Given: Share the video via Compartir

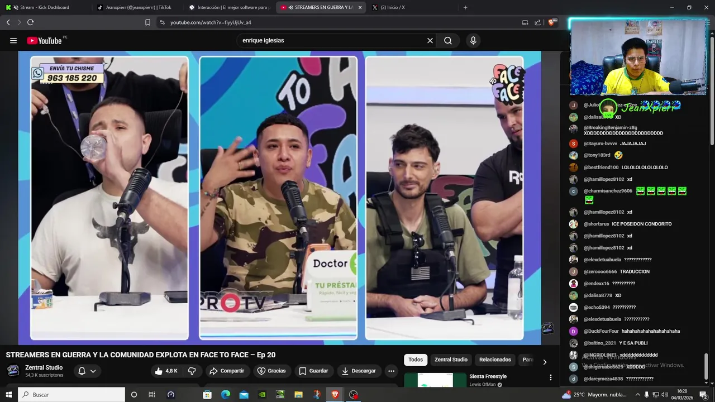Looking at the screenshot, I should pyautogui.click(x=227, y=371).
